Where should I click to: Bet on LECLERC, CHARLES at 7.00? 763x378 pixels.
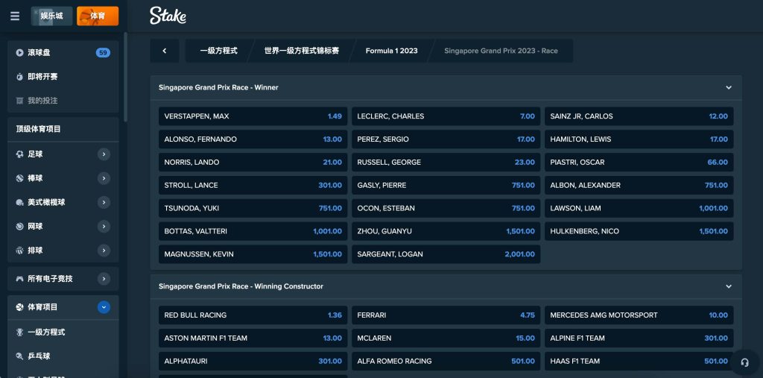tap(446, 116)
